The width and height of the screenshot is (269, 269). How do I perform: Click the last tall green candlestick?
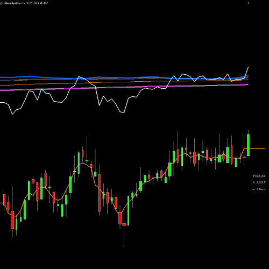249,145
